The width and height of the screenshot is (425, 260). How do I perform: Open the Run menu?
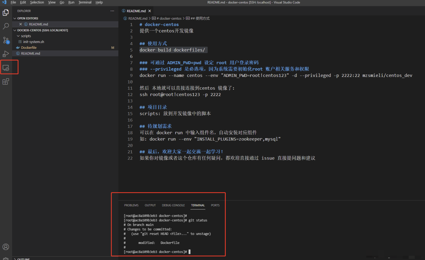(x=71, y=2)
